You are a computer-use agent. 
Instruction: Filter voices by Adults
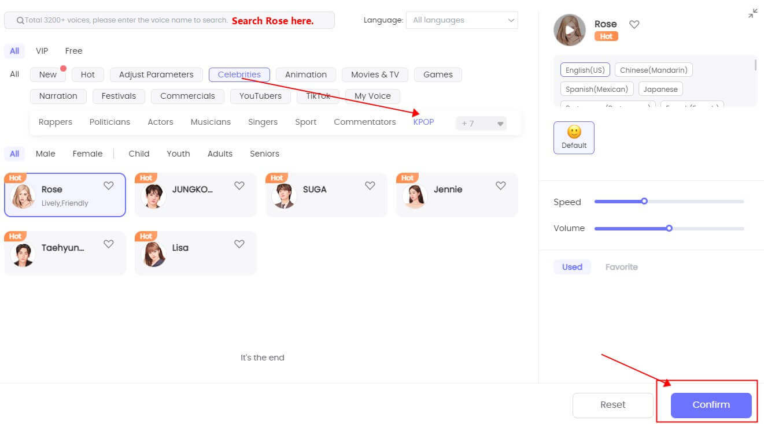pos(220,154)
